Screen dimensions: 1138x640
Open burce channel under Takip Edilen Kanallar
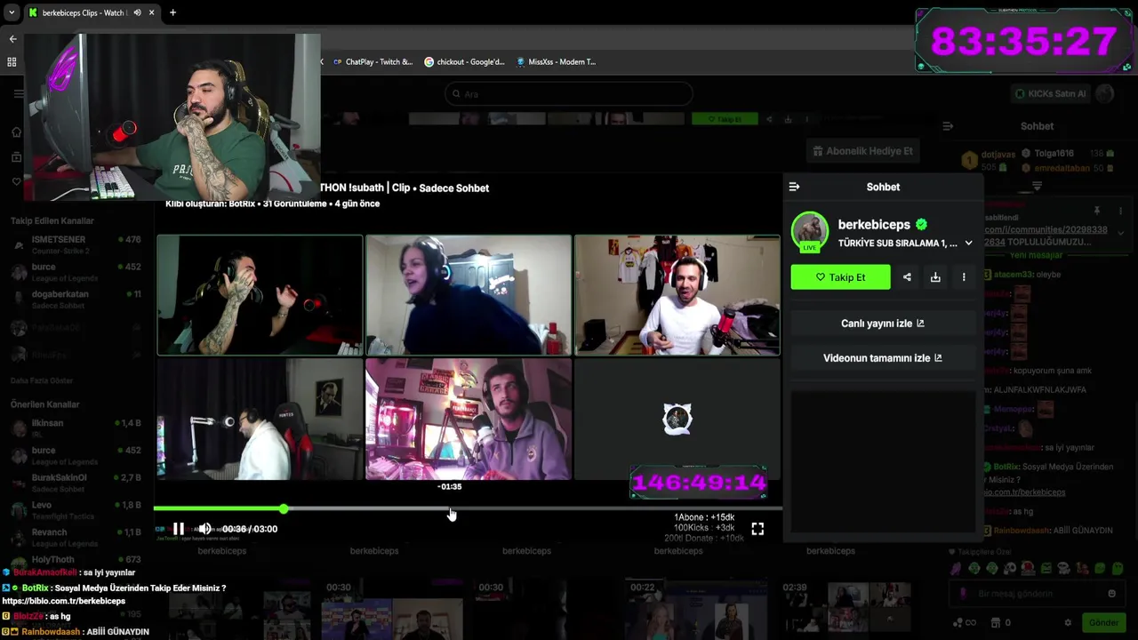tap(76, 272)
